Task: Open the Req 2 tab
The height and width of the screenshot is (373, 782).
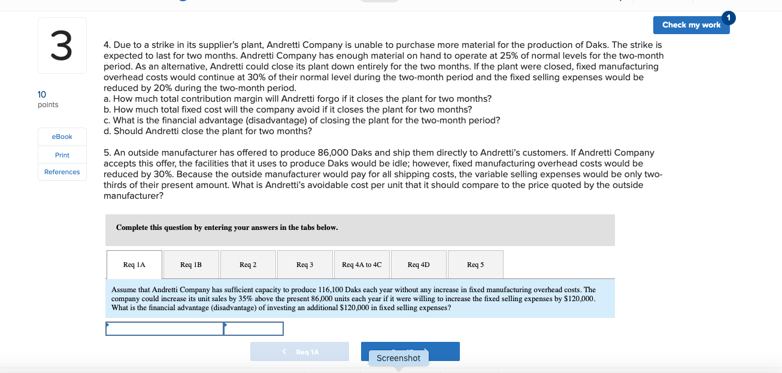Action: tap(247, 264)
